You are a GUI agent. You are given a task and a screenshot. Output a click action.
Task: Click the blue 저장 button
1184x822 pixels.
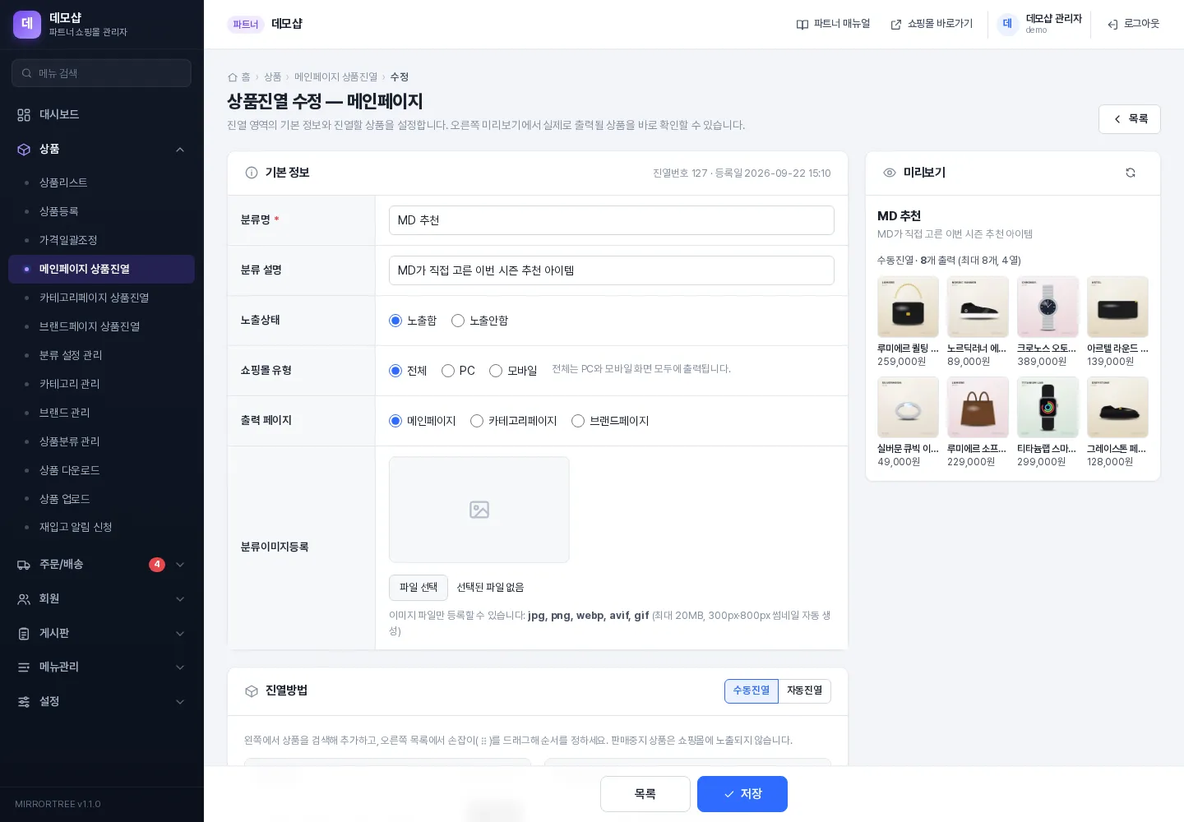[742, 794]
